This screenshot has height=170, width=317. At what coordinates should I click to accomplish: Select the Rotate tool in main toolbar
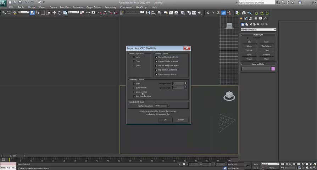60,12
